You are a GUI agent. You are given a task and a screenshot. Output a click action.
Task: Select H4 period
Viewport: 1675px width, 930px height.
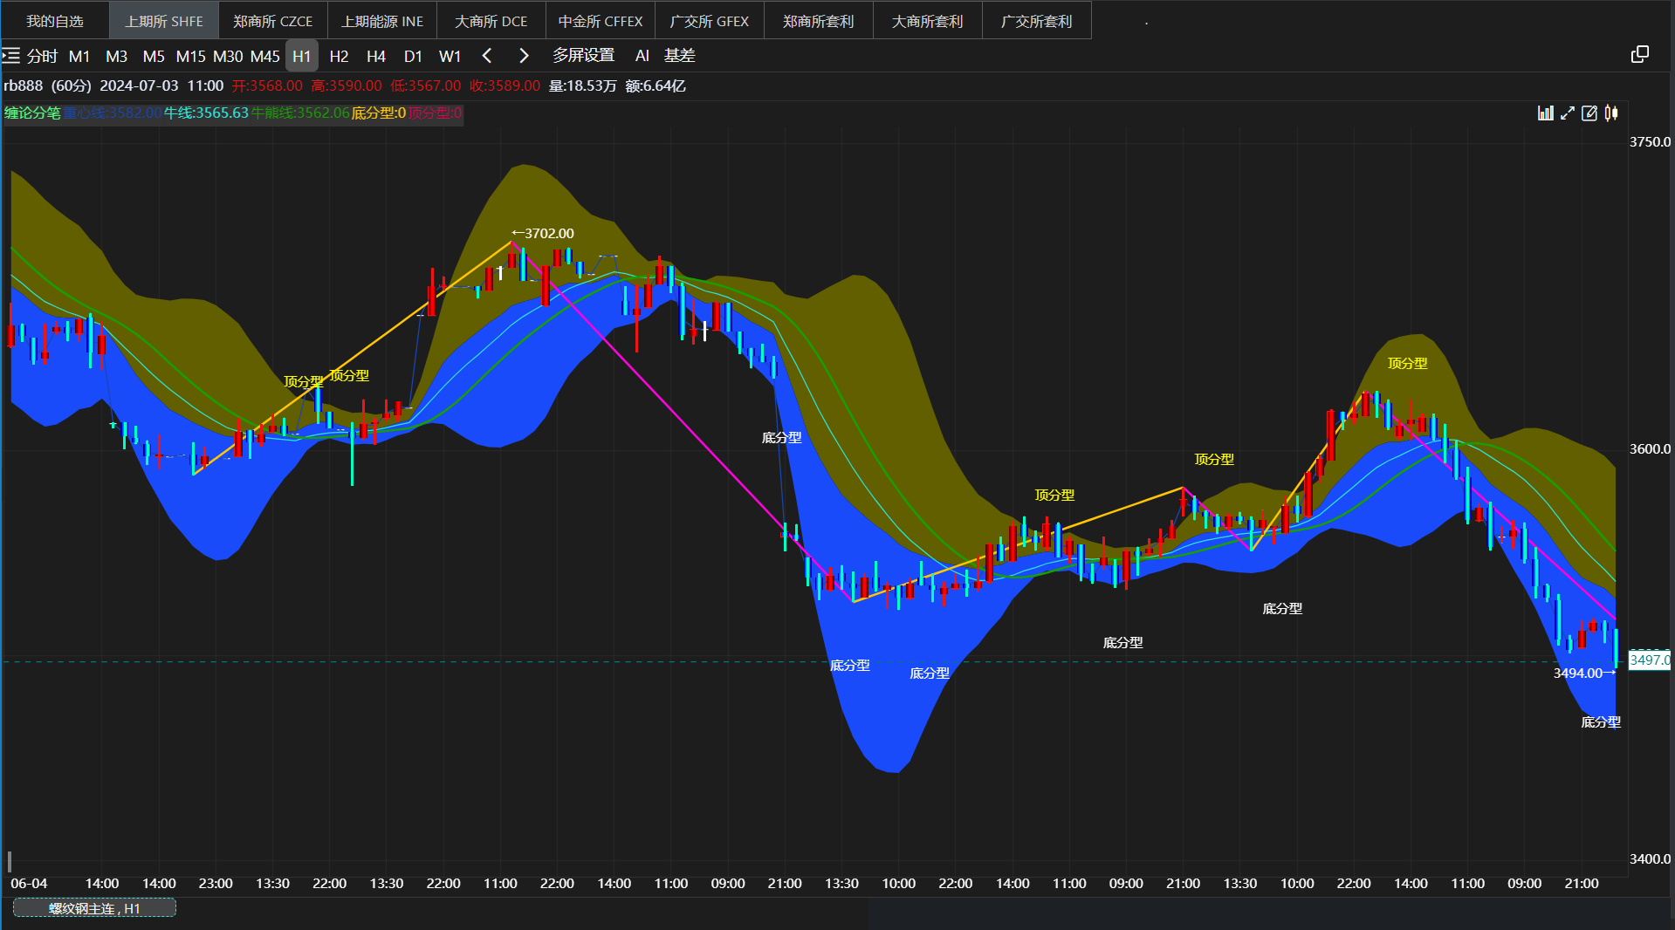point(376,56)
